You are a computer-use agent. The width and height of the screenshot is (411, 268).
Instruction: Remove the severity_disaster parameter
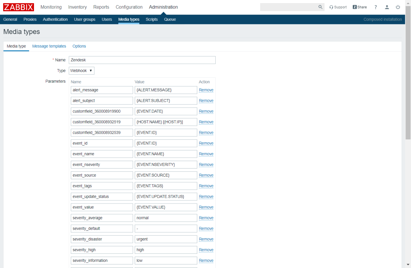click(206, 239)
